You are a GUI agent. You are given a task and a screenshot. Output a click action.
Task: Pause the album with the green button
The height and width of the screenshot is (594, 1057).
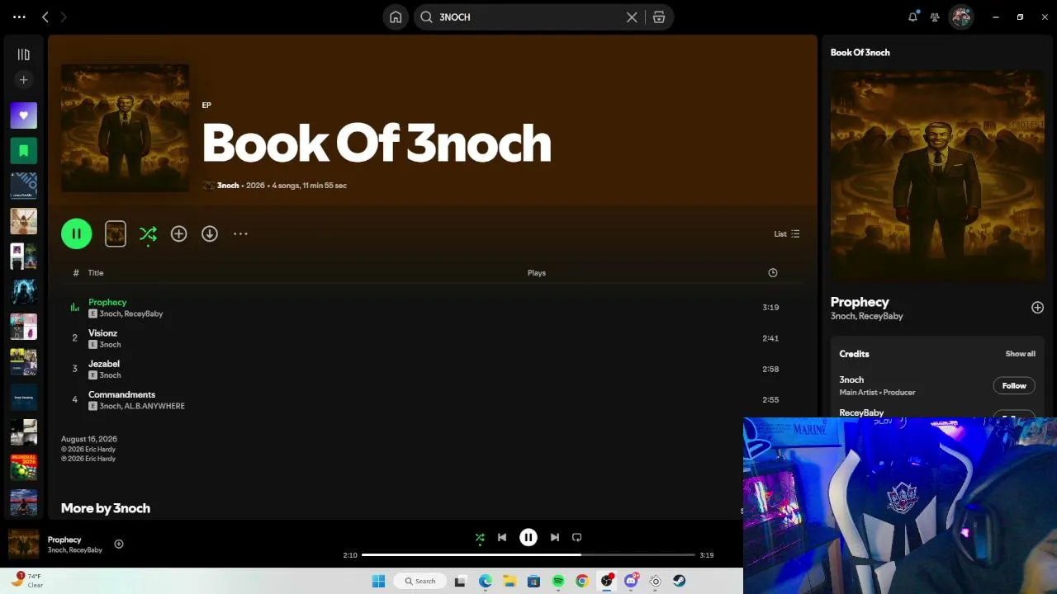click(76, 233)
